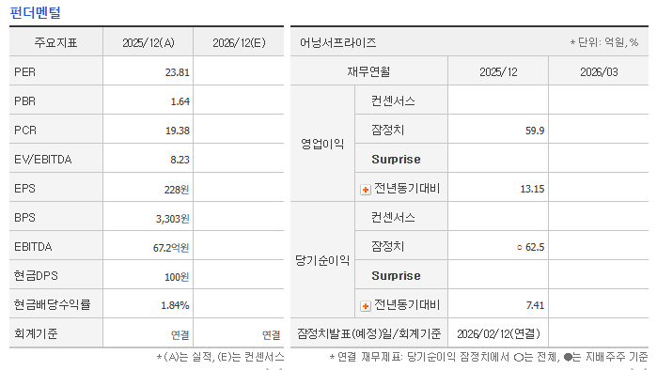Click the EV/EBITDA row label
Image resolution: width=657 pixels, height=370 pixels.
pos(42,160)
